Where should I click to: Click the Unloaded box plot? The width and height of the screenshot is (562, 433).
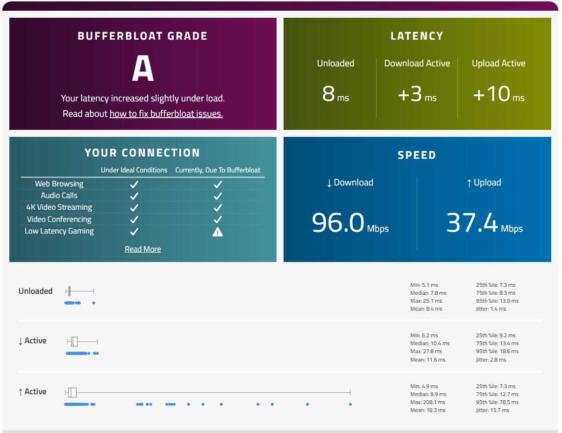79,291
